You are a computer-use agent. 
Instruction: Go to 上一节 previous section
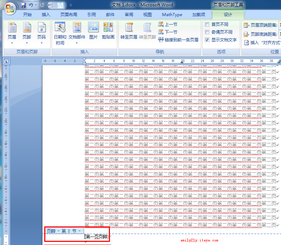click(x=168, y=25)
